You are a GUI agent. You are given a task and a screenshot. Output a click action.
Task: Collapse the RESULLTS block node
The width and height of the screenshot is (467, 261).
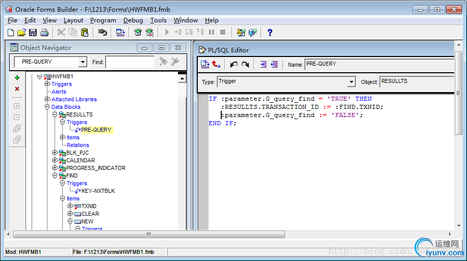[x=55, y=114]
